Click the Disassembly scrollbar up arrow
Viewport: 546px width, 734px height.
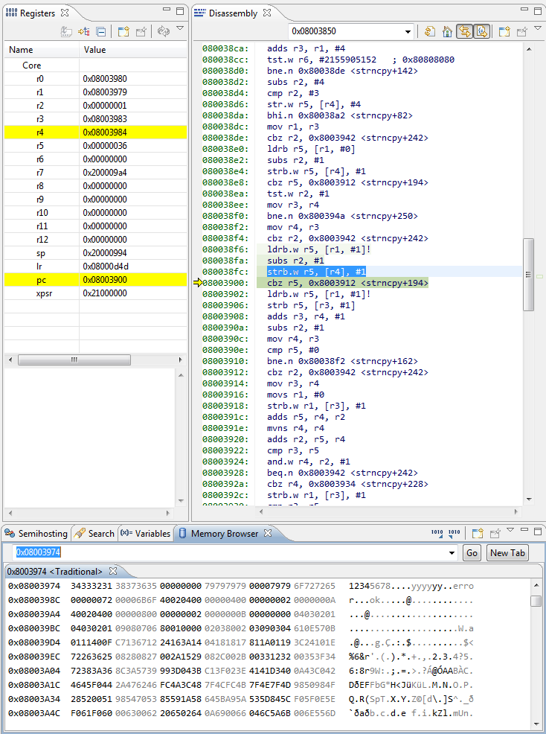(529, 49)
